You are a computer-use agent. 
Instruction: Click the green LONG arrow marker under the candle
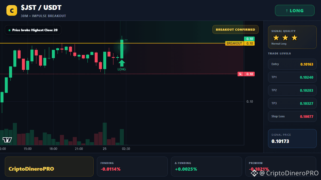coord(122,63)
